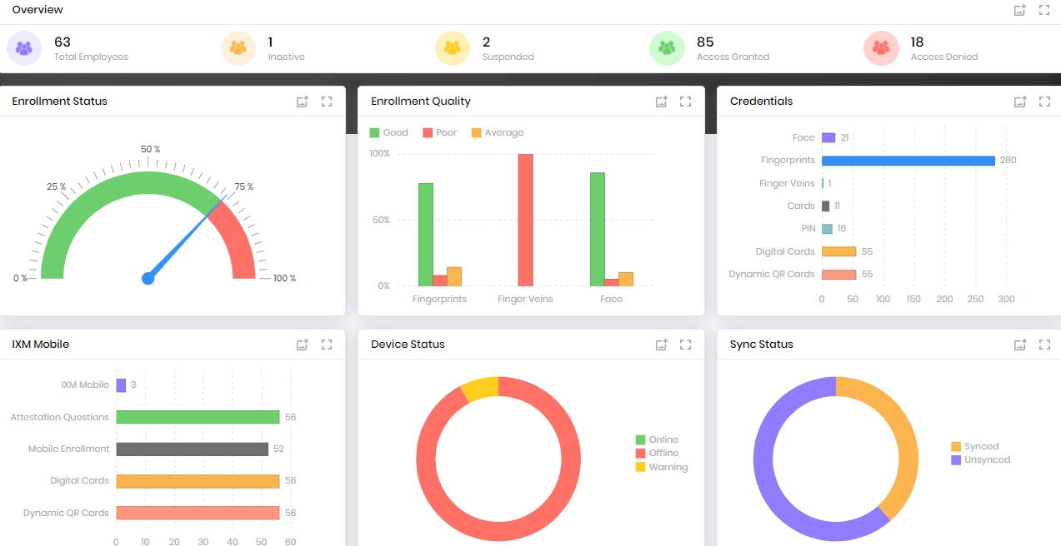The width and height of the screenshot is (1061, 546).
Task: Click the tall red Finger Veins bar
Action: click(525, 220)
